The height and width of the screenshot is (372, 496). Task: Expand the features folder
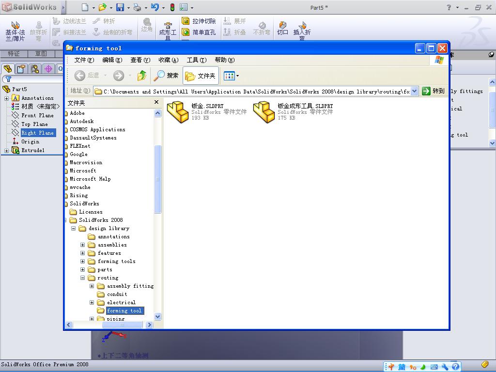[82, 253]
